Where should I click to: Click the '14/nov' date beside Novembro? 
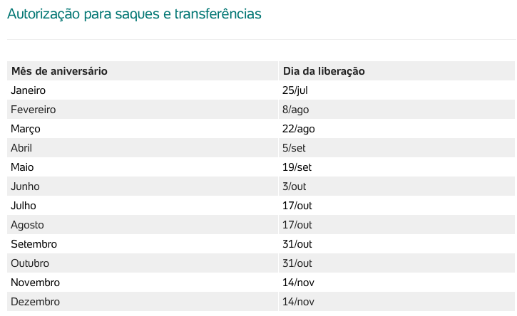[298, 283]
